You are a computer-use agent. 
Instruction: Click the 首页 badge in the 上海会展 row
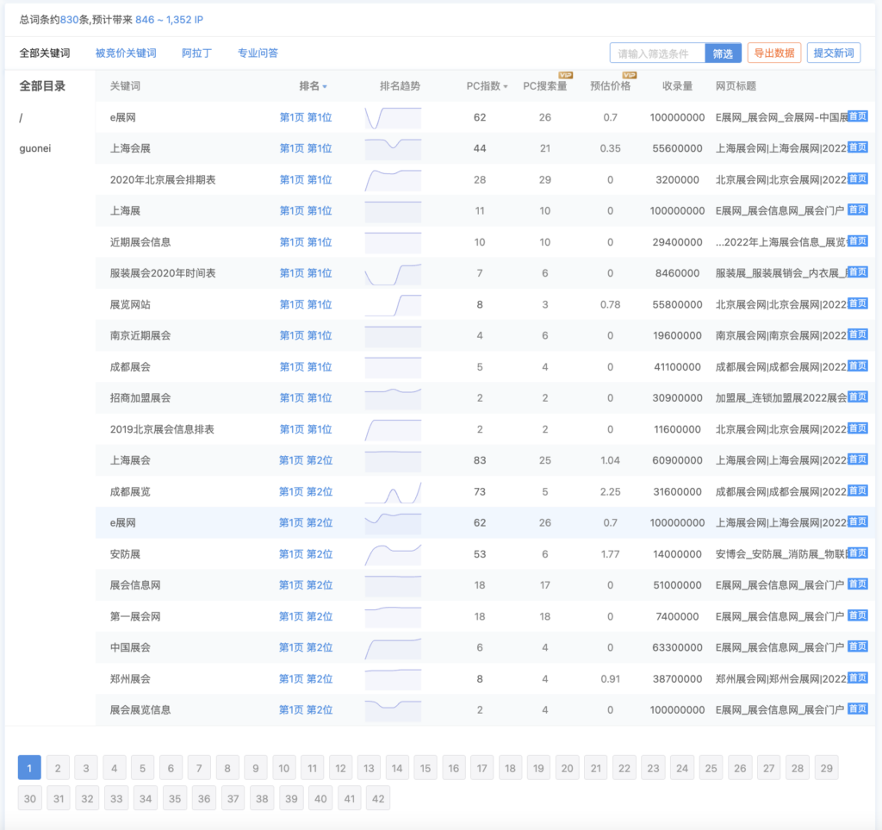point(857,147)
